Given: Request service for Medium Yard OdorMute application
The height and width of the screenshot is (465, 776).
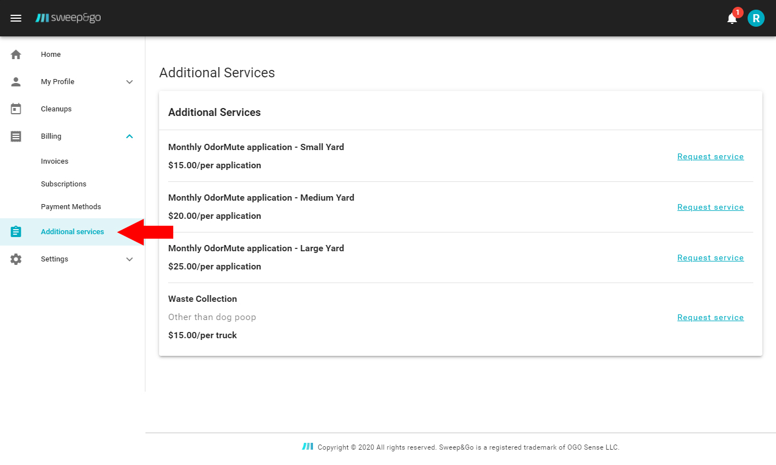Looking at the screenshot, I should click(x=710, y=207).
